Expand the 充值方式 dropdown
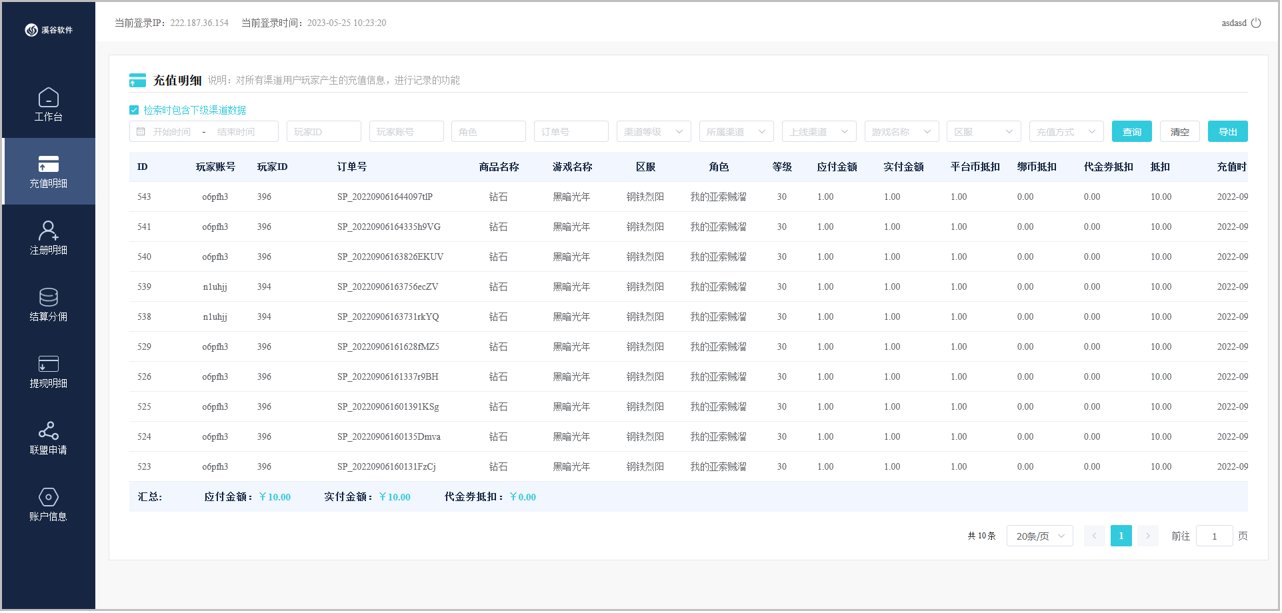This screenshot has height=613, width=1282. pos(1066,132)
